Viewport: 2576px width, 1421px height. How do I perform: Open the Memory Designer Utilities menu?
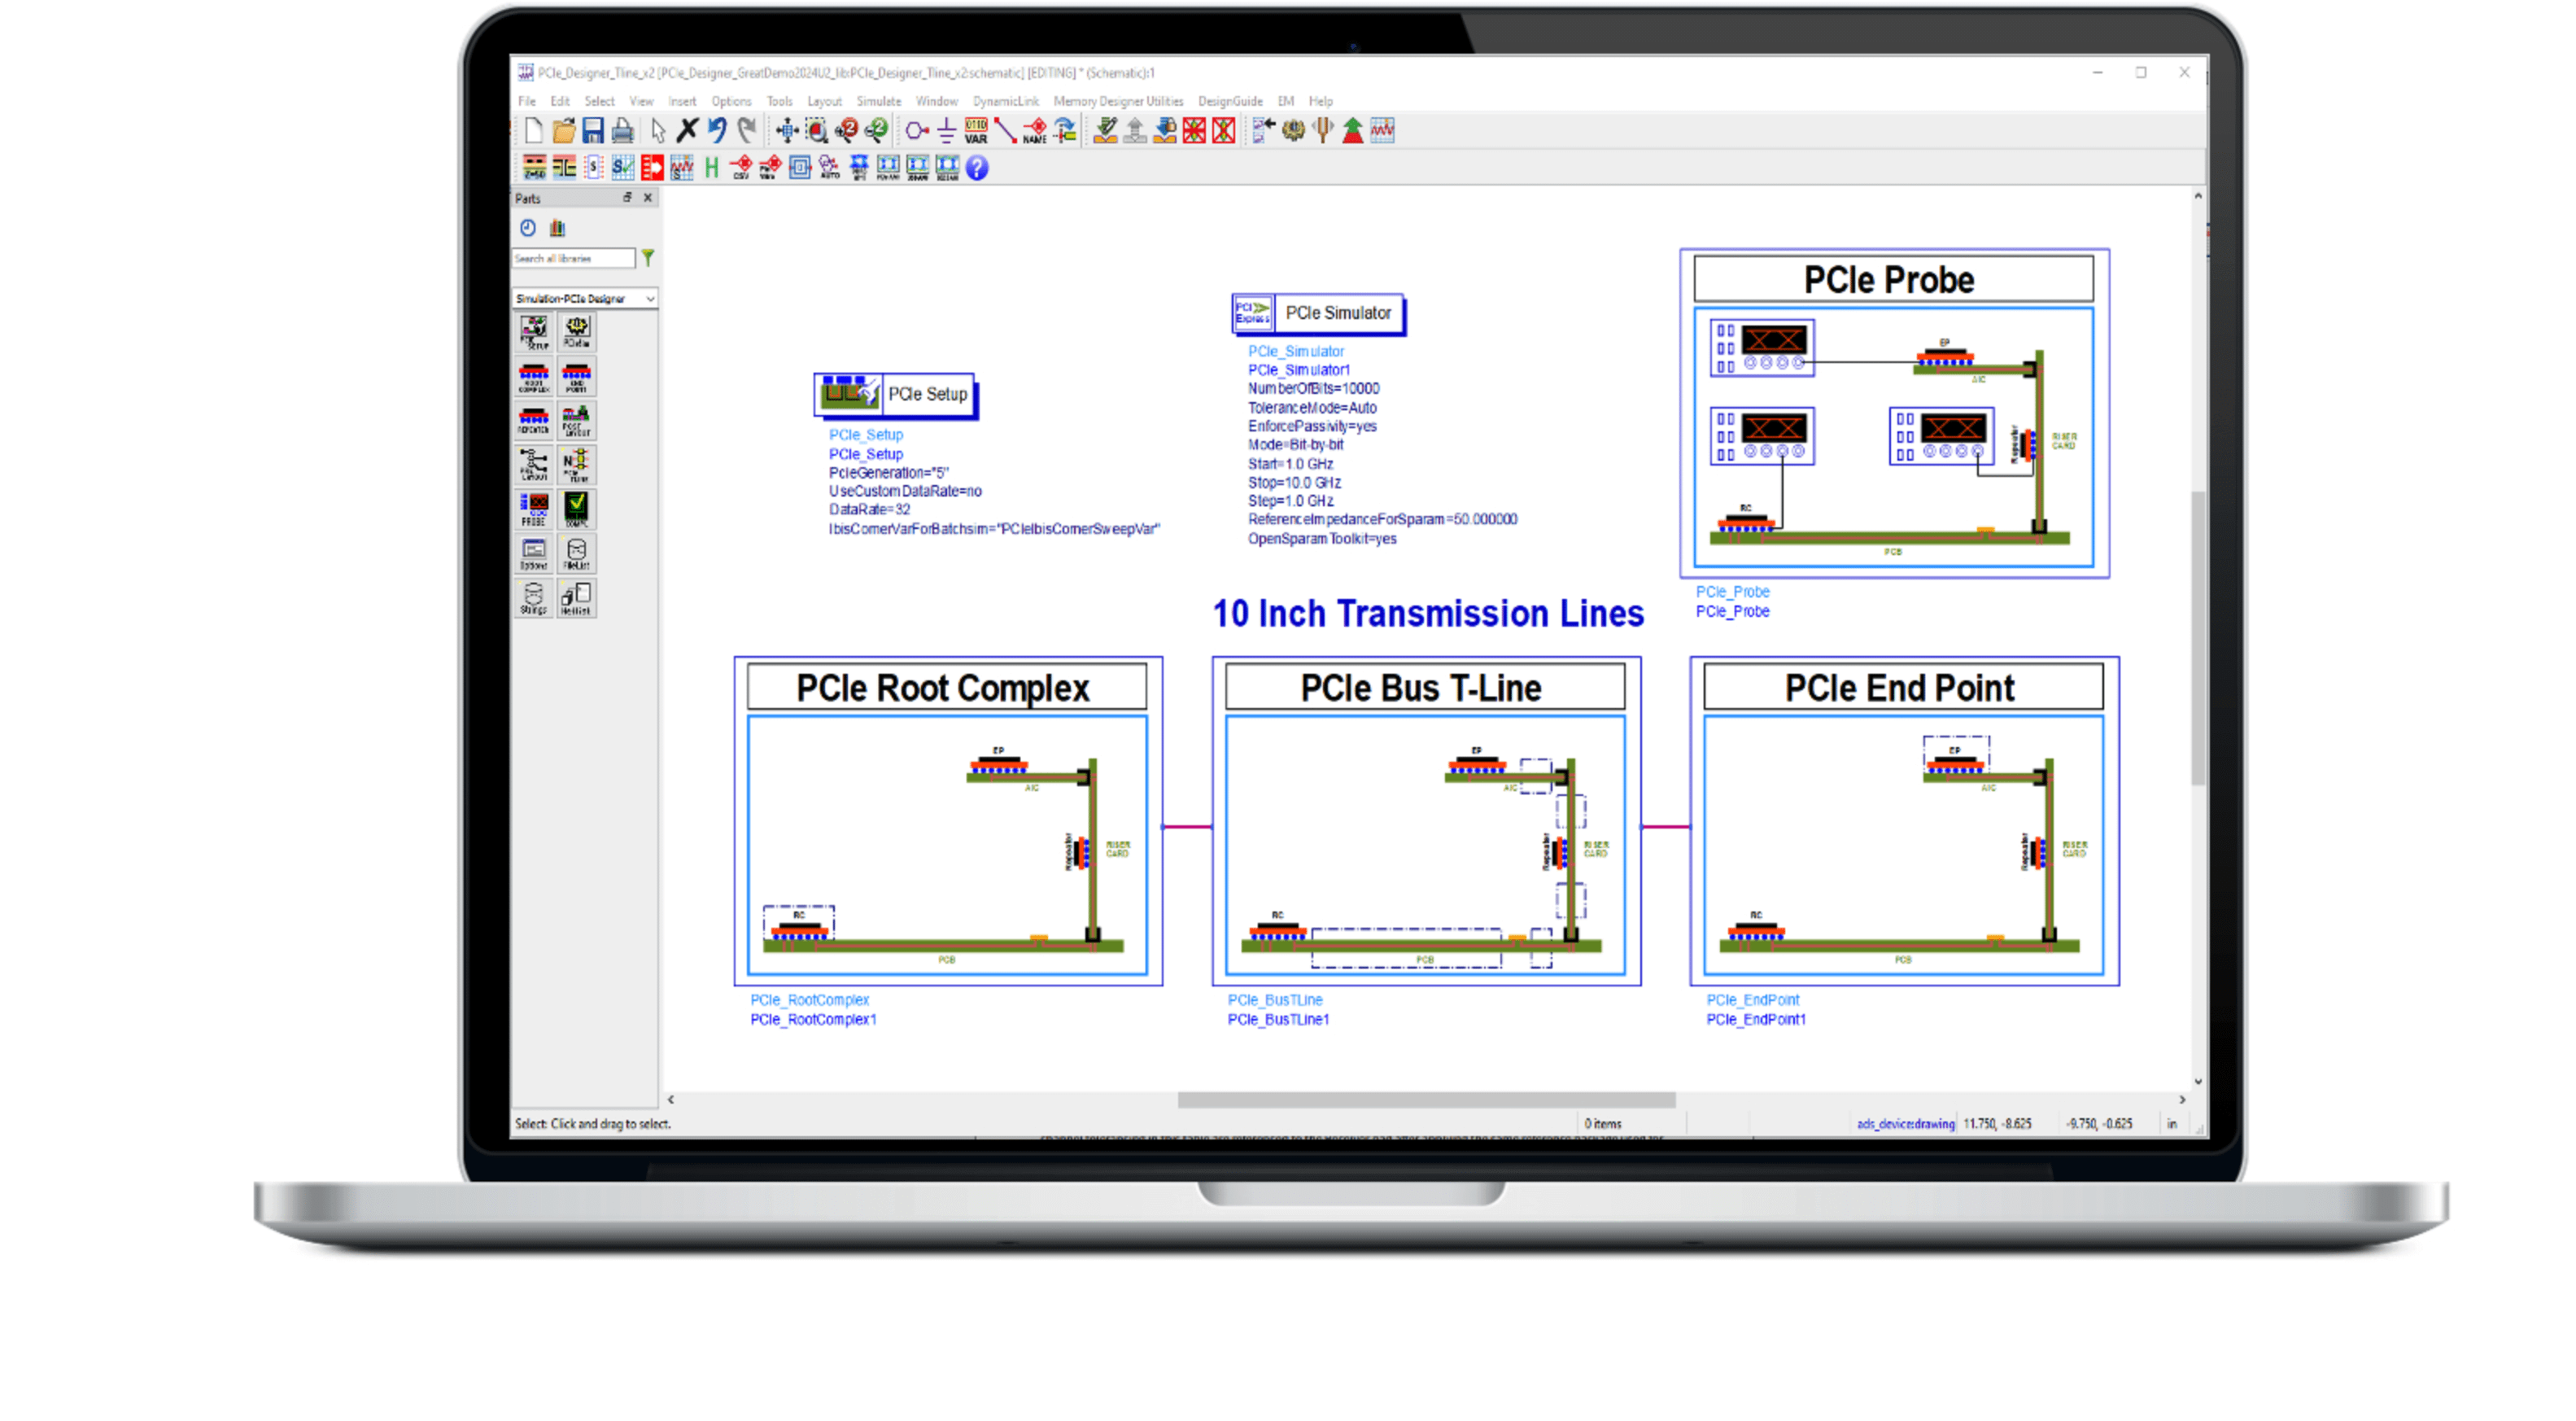pyautogui.click(x=1117, y=101)
